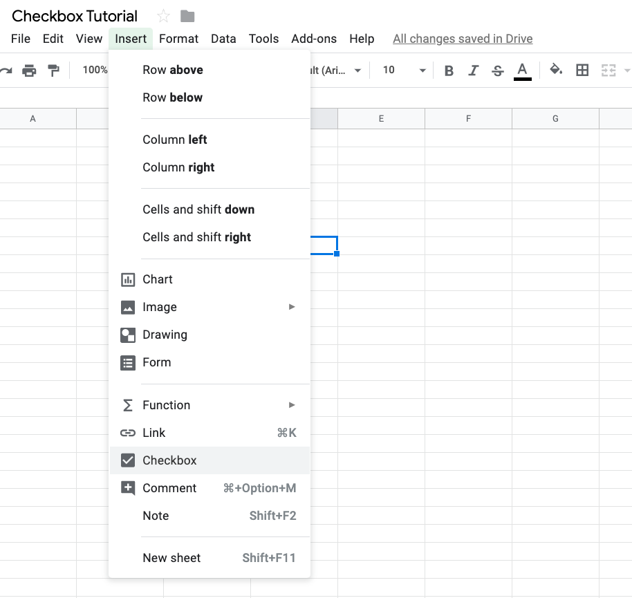Screen dimensions: 632x598
Task: Insert a Chart from the menu
Action: [x=210, y=279]
